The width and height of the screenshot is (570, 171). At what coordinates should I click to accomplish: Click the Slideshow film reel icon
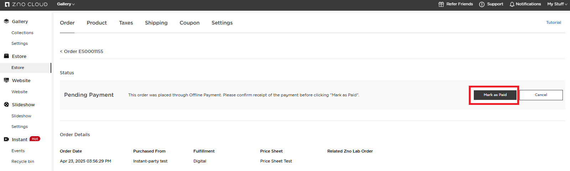(6, 105)
